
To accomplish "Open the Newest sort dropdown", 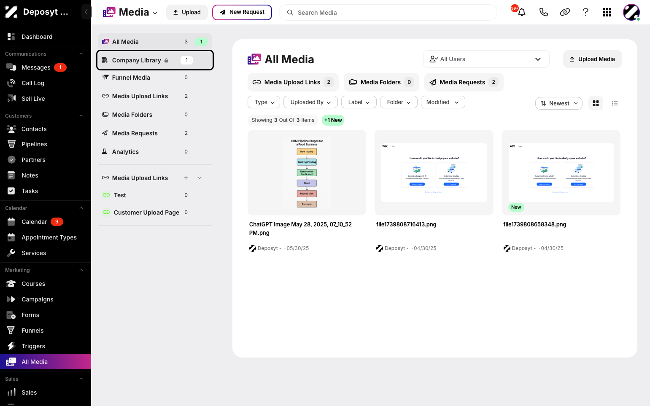I will pyautogui.click(x=559, y=103).
